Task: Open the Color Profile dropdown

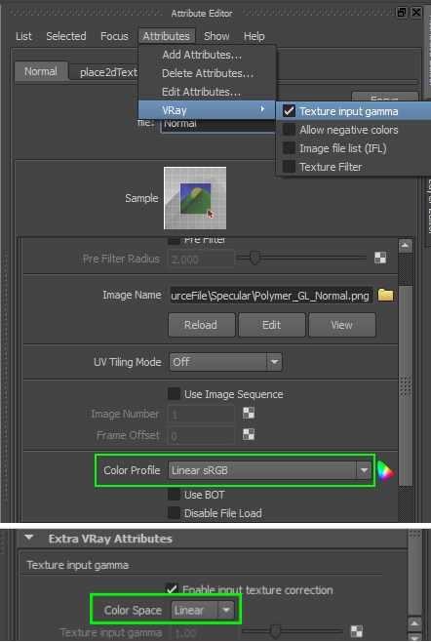Action: pyautogui.click(x=270, y=470)
